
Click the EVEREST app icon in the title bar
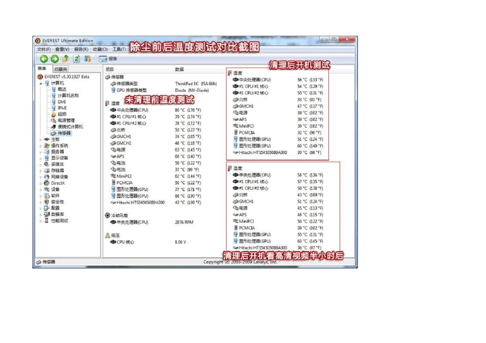pos(38,40)
